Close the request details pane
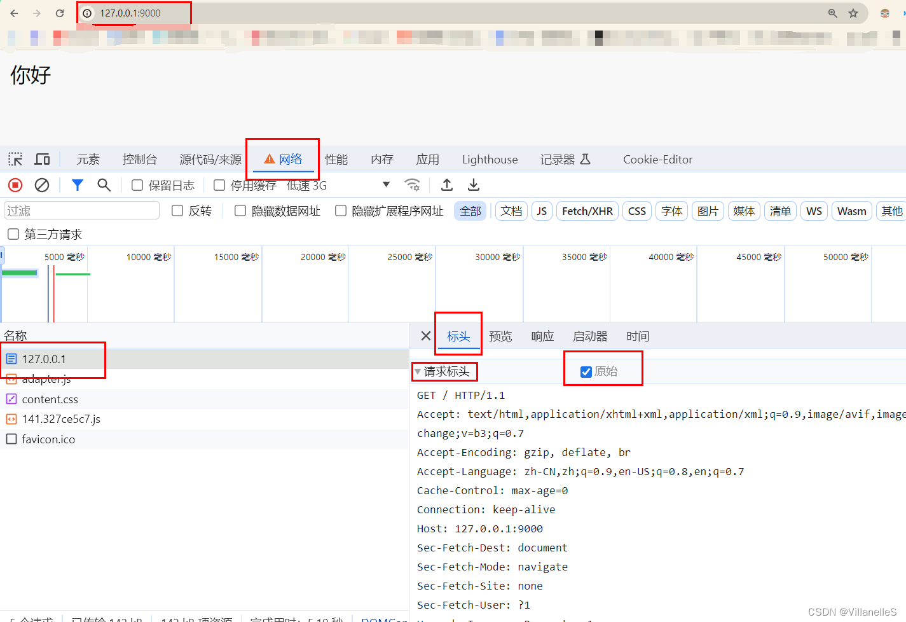Image resolution: width=906 pixels, height=622 pixels. (x=426, y=336)
